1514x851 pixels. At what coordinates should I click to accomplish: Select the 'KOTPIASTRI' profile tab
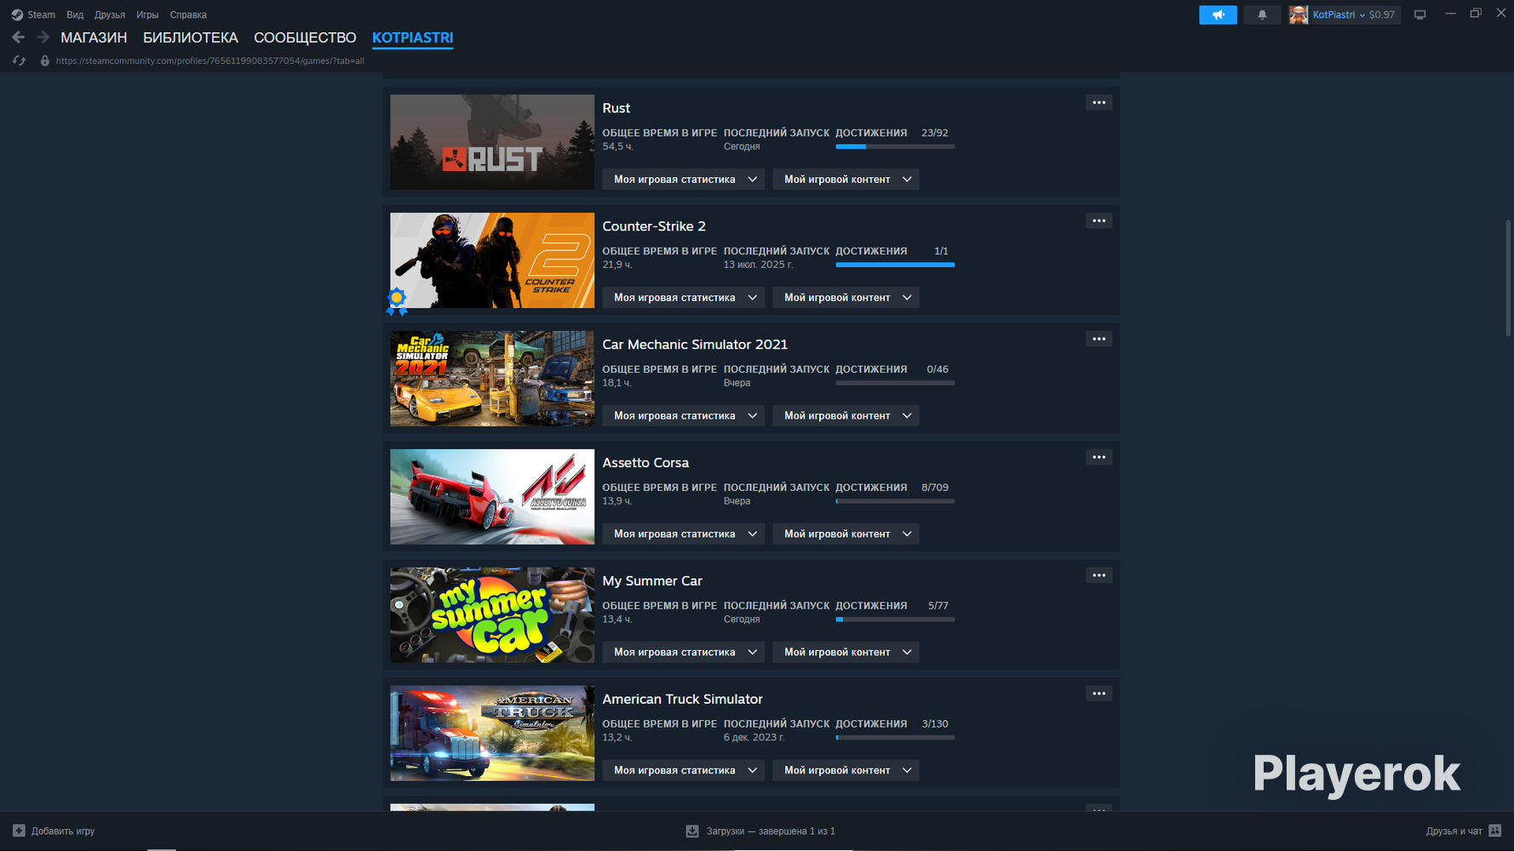(413, 37)
